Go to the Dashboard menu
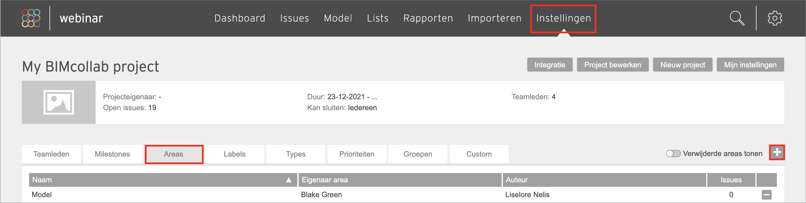The height and width of the screenshot is (203, 806). tap(240, 18)
